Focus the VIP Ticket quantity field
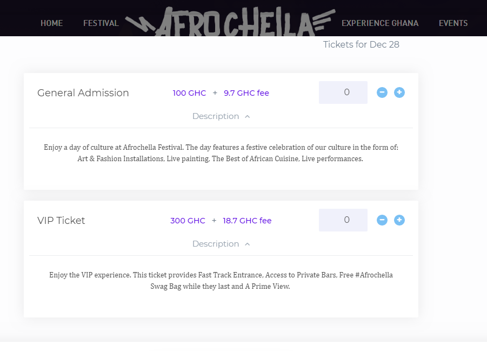The image size is (487, 351). coord(343,220)
